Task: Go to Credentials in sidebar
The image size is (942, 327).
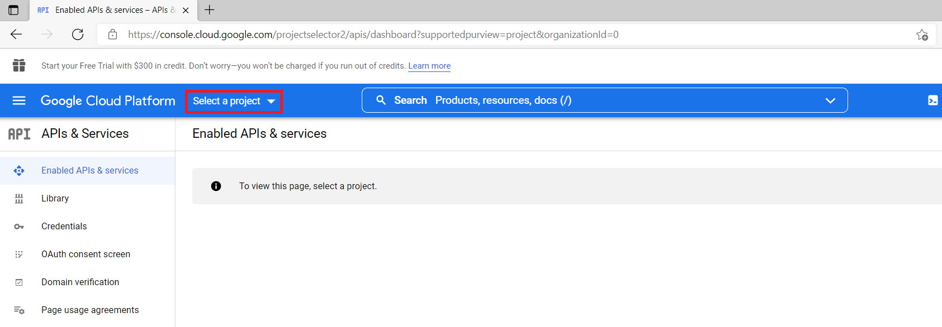Action: [x=64, y=227]
